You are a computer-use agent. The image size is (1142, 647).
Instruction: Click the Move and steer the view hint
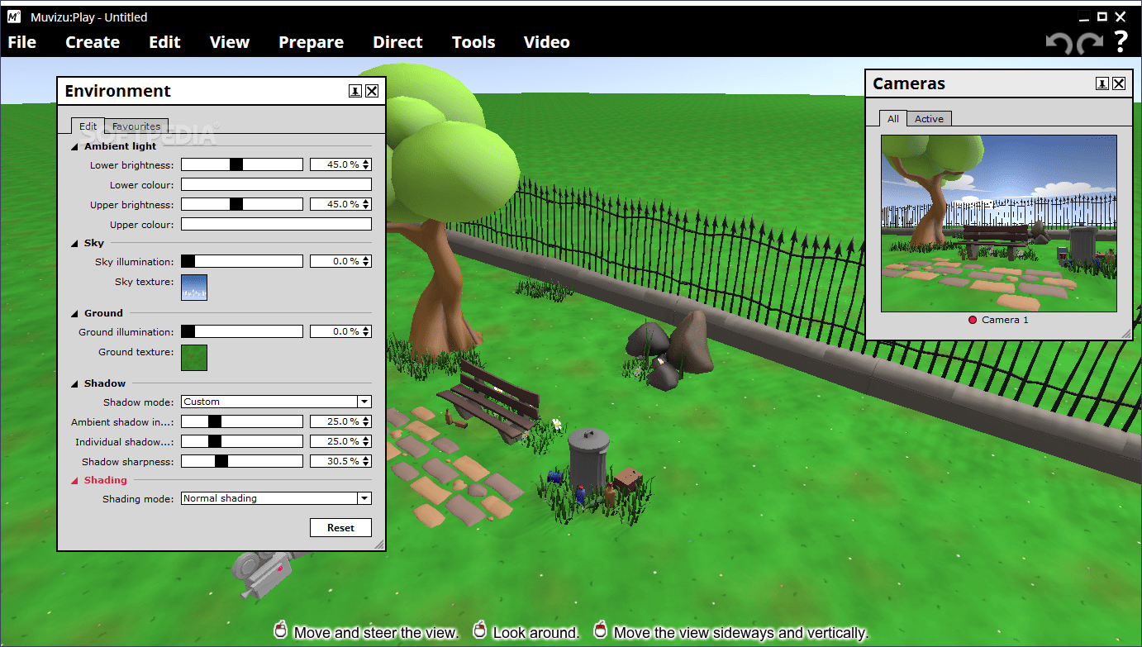[376, 633]
